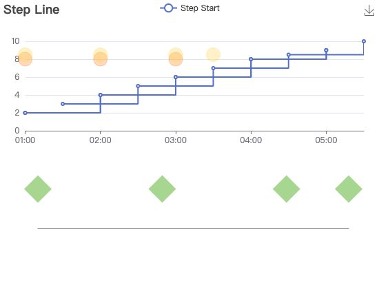Image resolution: width=379 pixels, height=289 pixels.
Task: Toggle the Step Start legend series
Action: click(189, 8)
